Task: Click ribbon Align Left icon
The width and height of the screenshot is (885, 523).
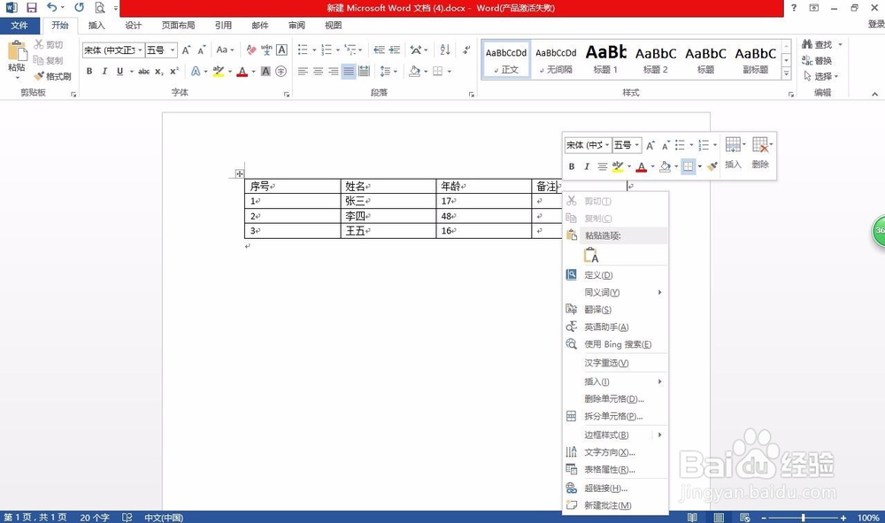Action: tap(303, 72)
